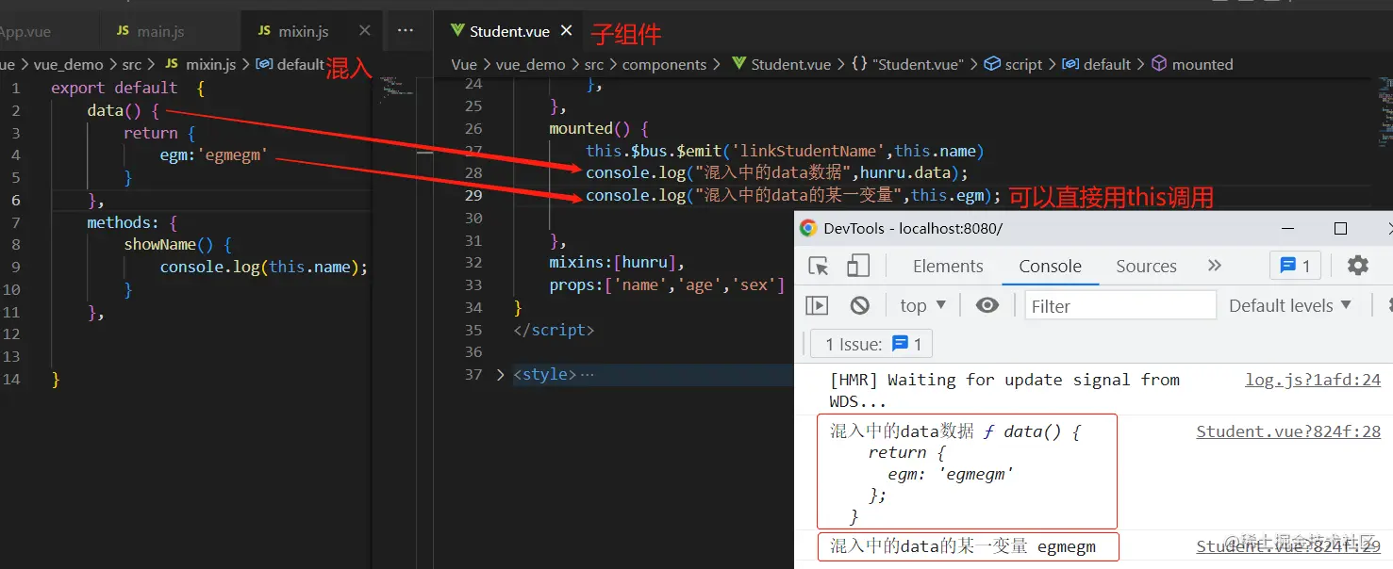Viewport: 1393px width, 569px height.
Task: Click the methods: { line in mixin.js
Action: 132,222
